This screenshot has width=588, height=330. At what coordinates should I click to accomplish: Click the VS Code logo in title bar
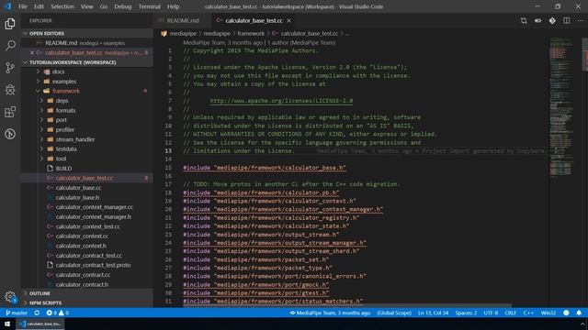click(x=7, y=6)
